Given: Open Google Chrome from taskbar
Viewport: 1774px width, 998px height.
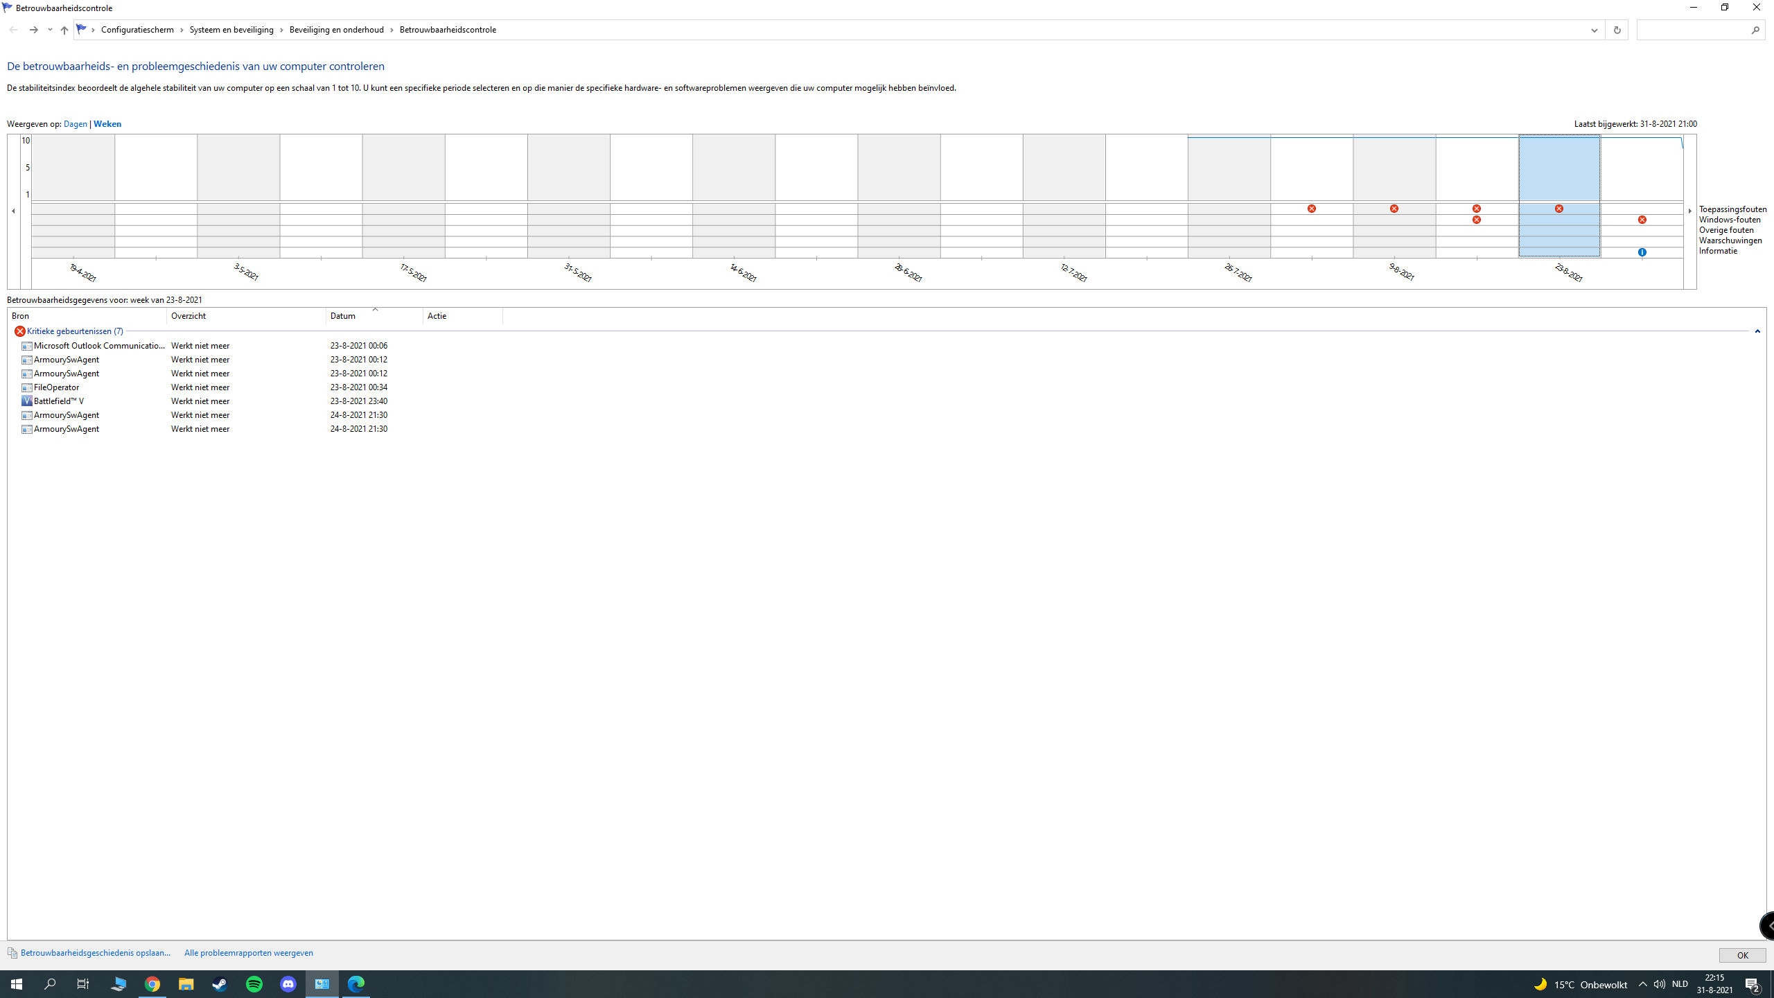Looking at the screenshot, I should [152, 984].
